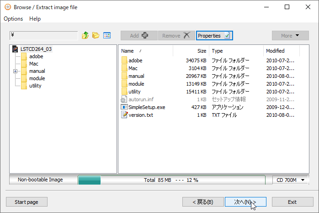Click the path input field showing ¥
This screenshot has height=213, width=319.
pos(43,35)
